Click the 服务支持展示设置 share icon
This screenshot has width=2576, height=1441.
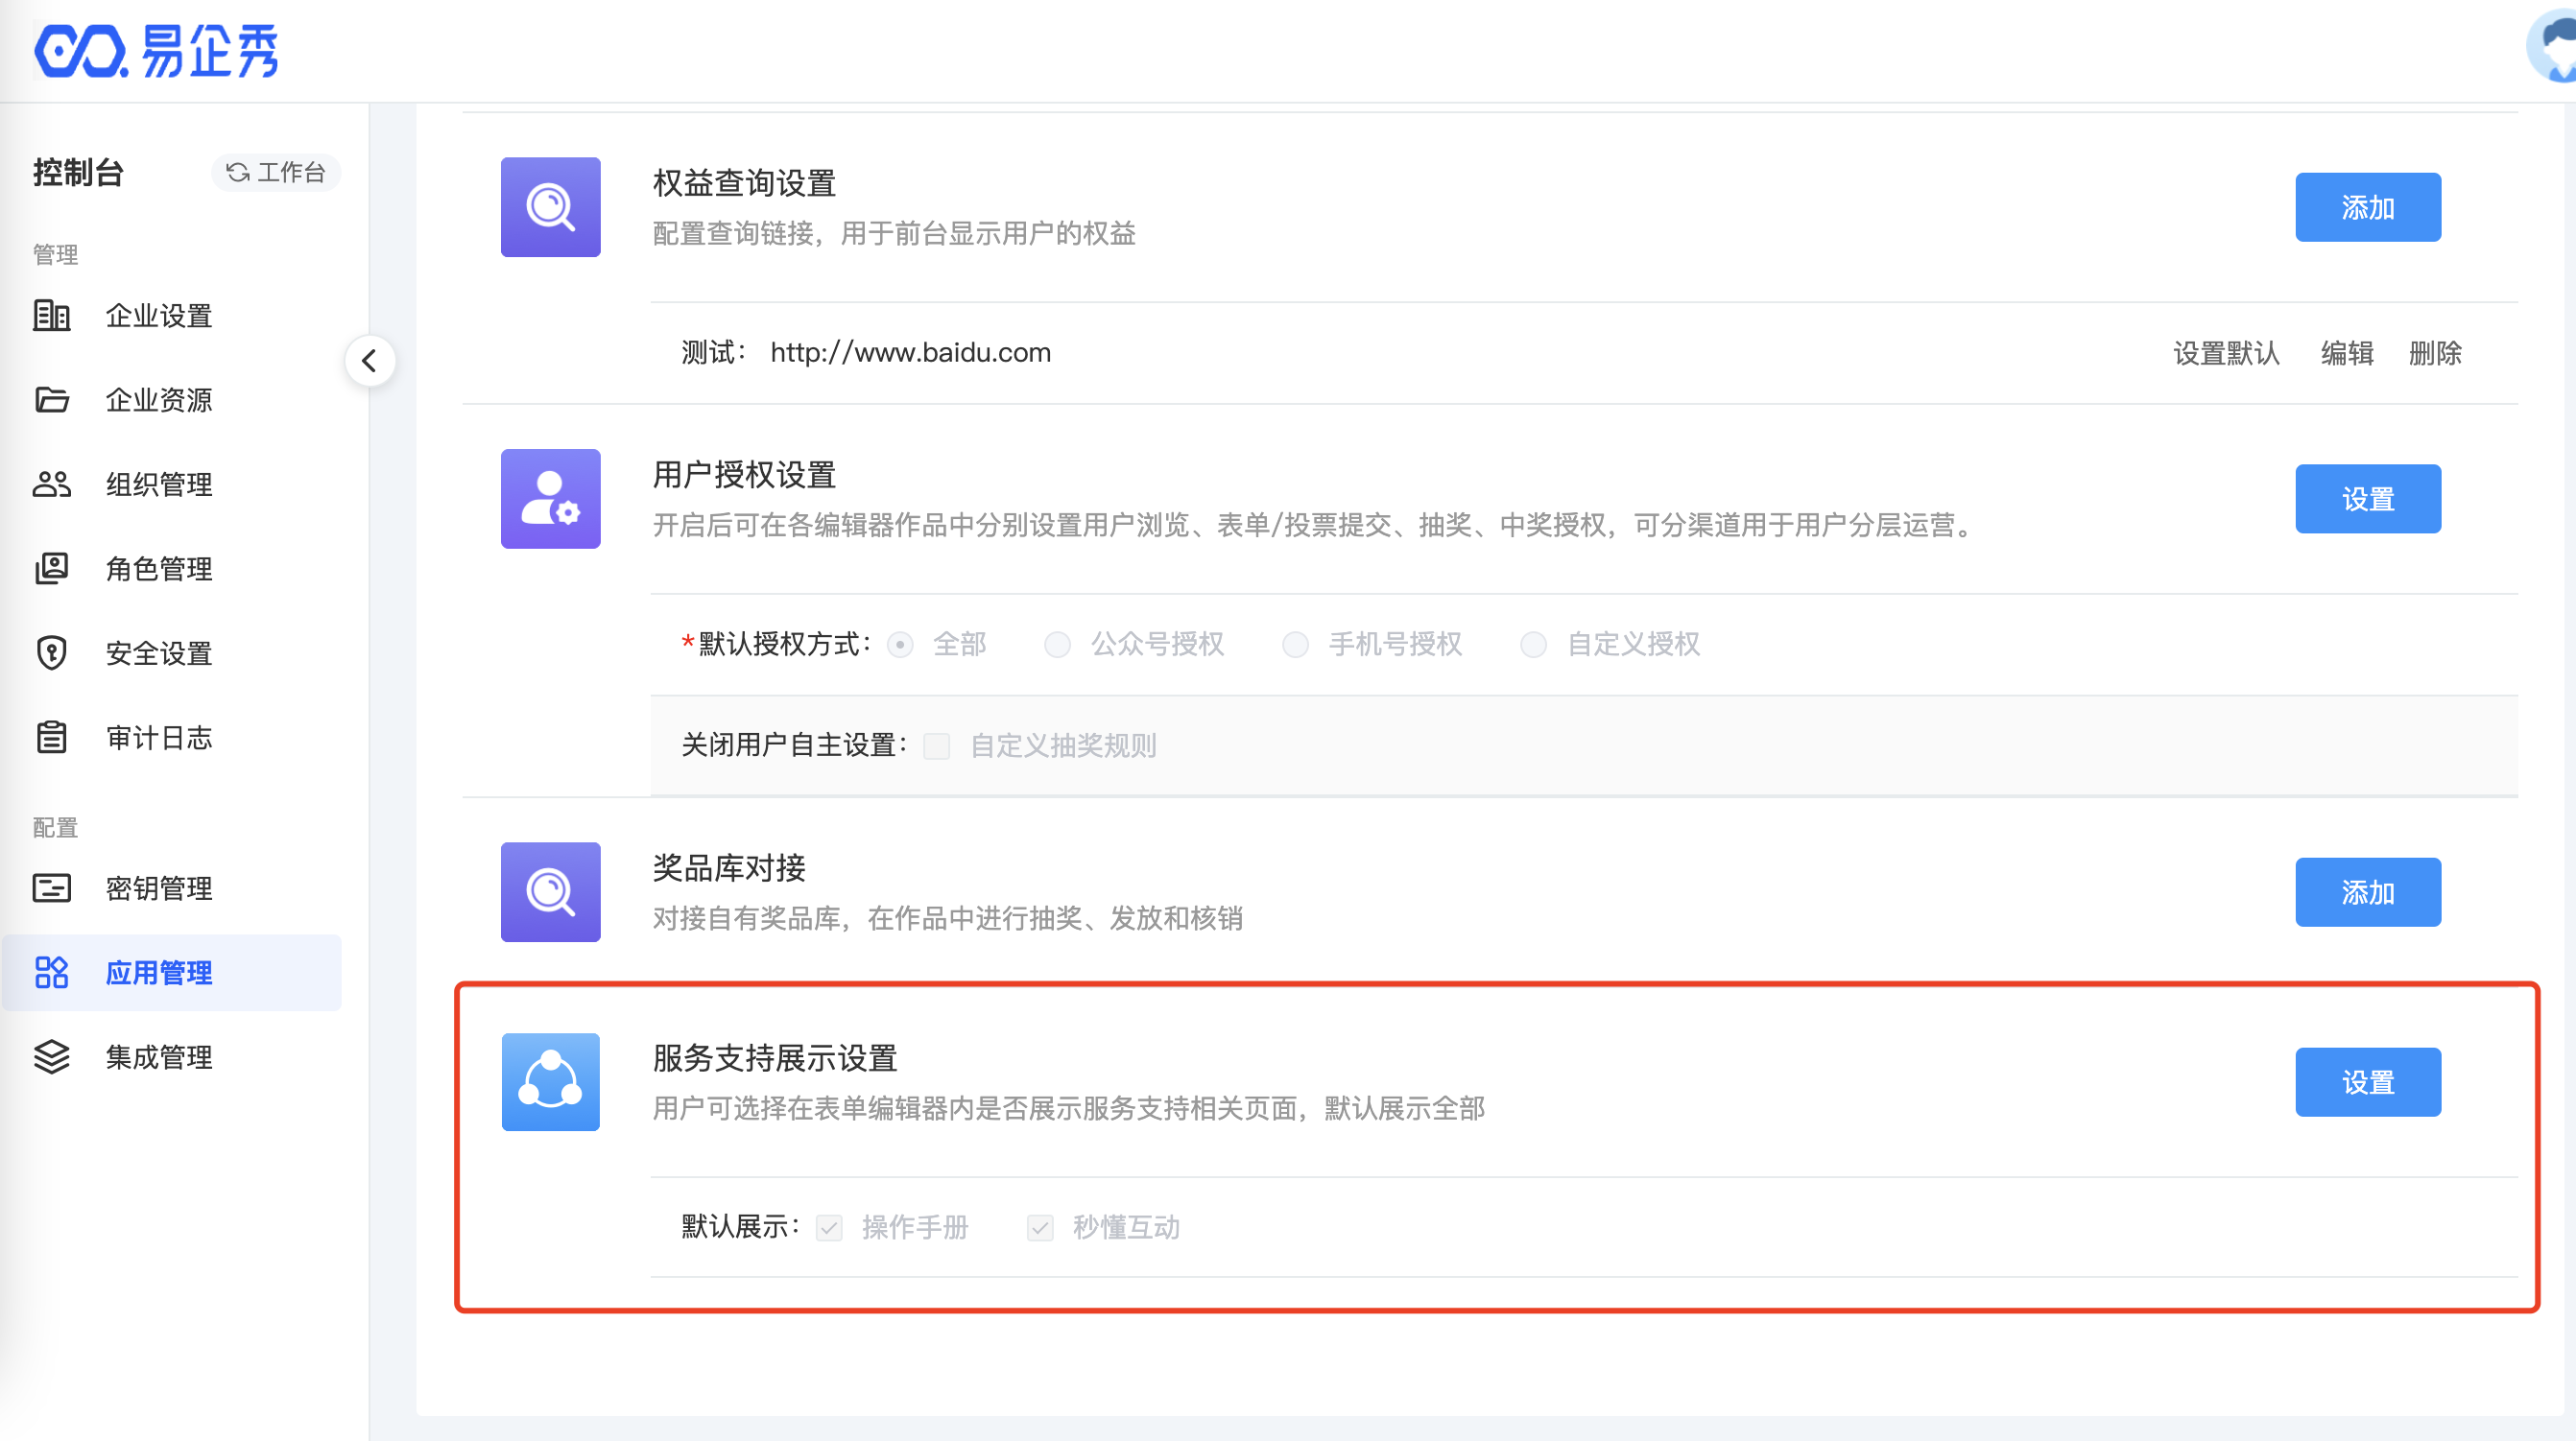pyautogui.click(x=551, y=1082)
